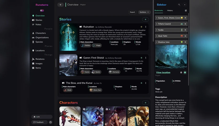Remove the Garen_First_Shield_Cover bookmark
The height and width of the screenshot is (126, 219).
(185, 18)
